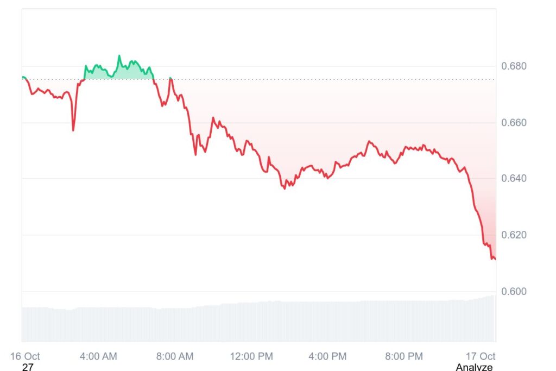Viewport: 556px width, 371px height.
Task: Click the 0.600 price axis label
Action: [514, 292]
